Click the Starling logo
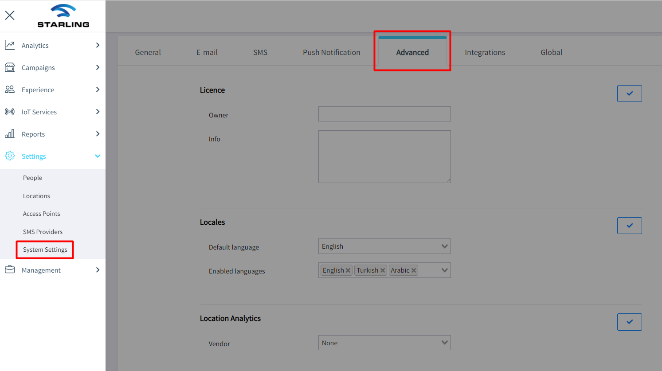This screenshot has height=371, width=662. click(63, 16)
